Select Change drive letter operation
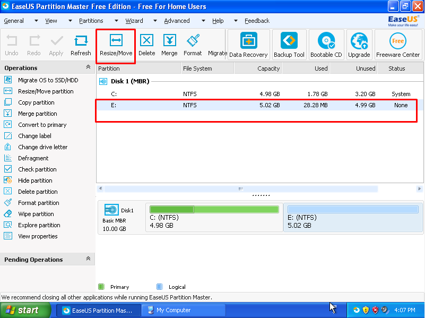425x318 pixels. (x=42, y=147)
